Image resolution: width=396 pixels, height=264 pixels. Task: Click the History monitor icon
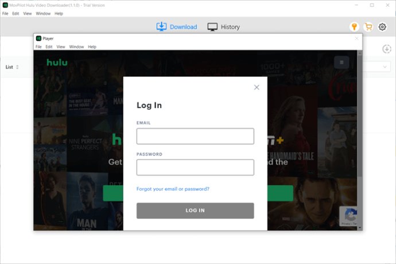pos(212,27)
